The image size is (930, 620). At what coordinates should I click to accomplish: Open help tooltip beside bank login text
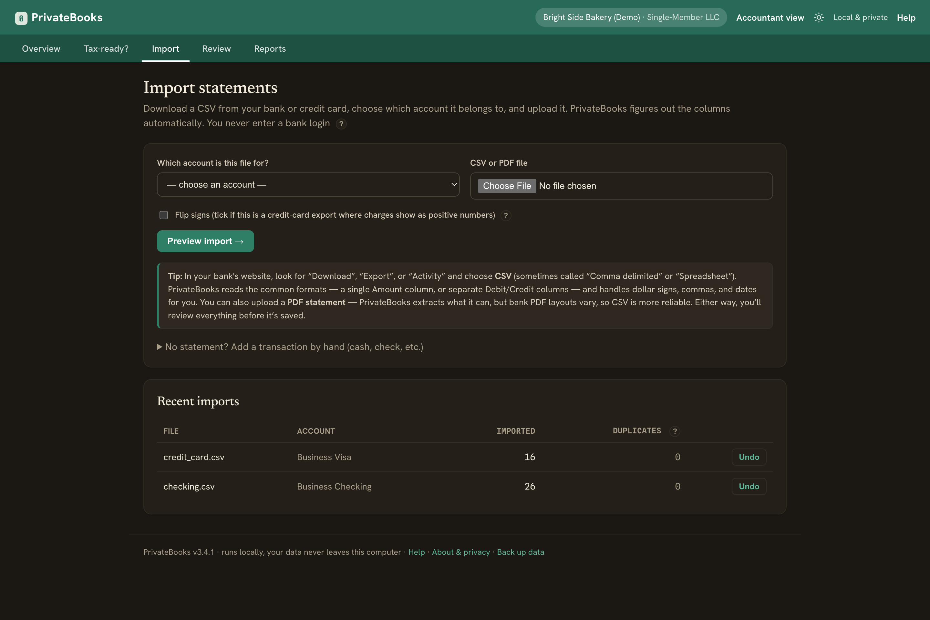(341, 124)
